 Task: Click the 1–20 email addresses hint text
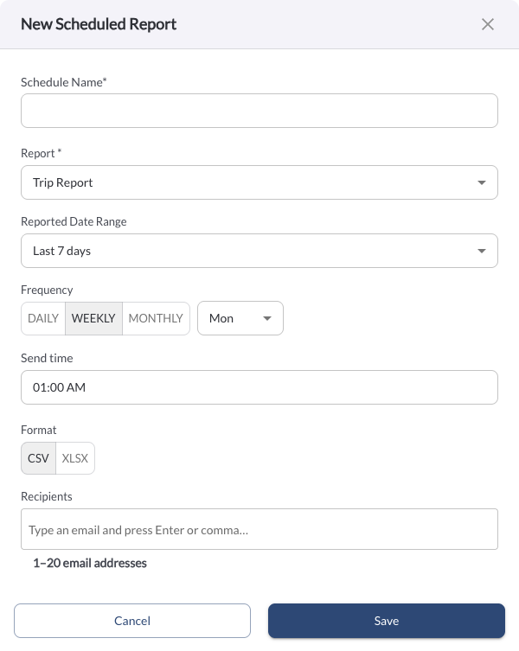90,563
